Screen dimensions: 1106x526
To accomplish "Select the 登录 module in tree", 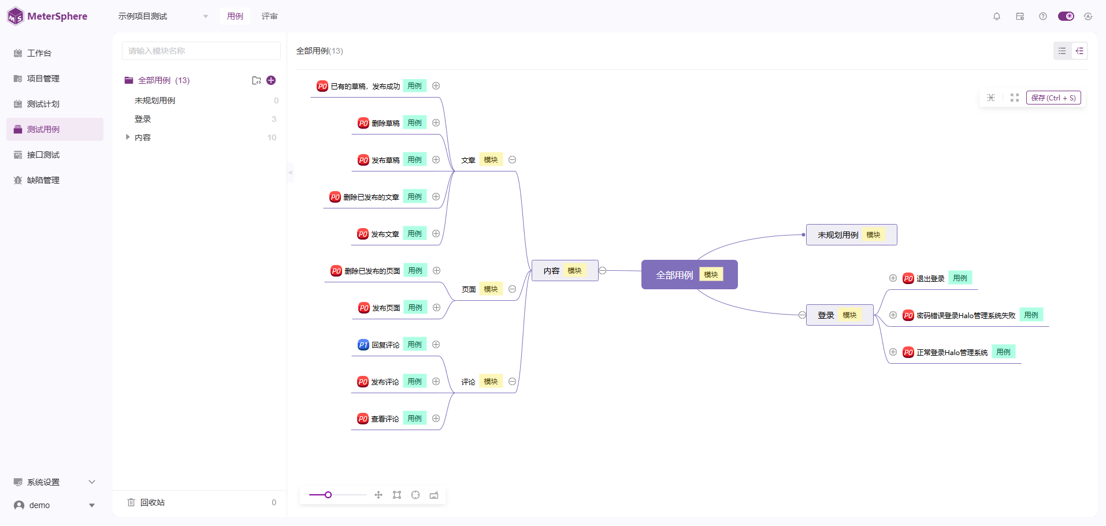I will pyautogui.click(x=143, y=119).
